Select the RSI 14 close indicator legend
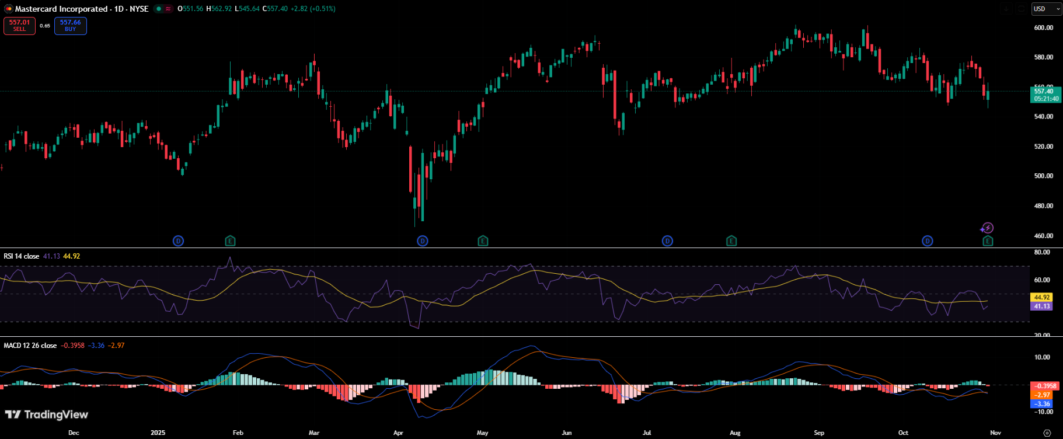The height and width of the screenshot is (439, 1063). pyautogui.click(x=22, y=256)
